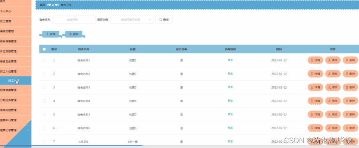Expand the 床位信息管理 sidebar menu
359x148 pixels.
coord(16,51)
